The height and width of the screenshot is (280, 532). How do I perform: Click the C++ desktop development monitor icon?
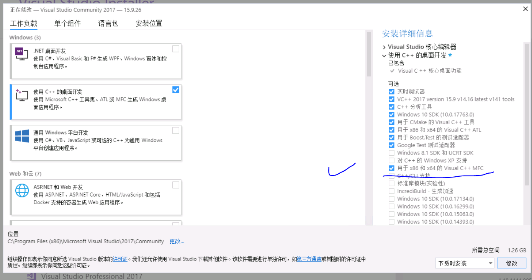pos(21,95)
